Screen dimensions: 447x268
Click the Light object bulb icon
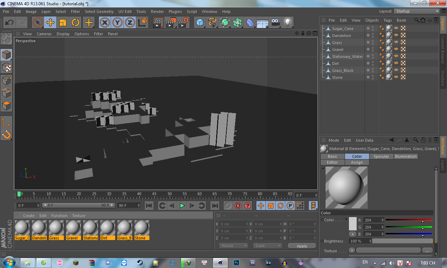[287, 23]
